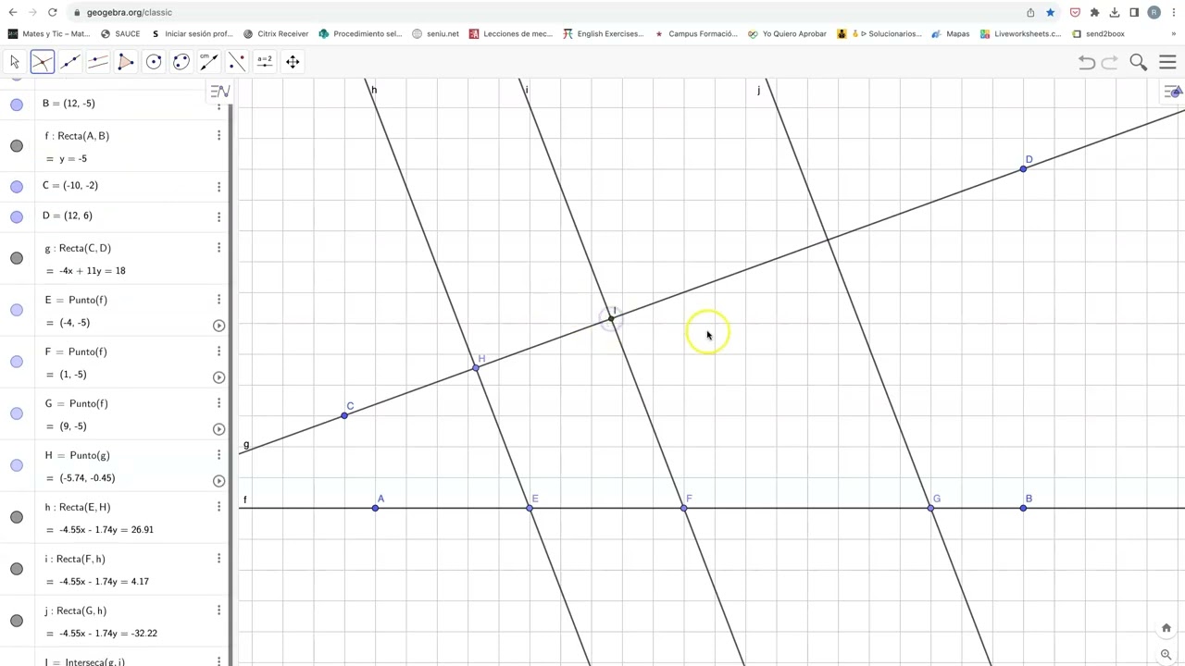The width and height of the screenshot is (1185, 666).
Task: Open the Pocket extension
Action: [1075, 12]
